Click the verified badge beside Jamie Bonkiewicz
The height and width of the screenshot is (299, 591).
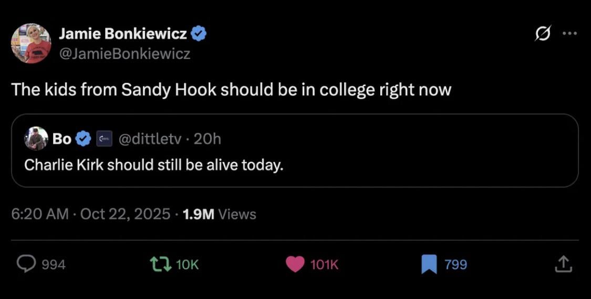(x=198, y=35)
